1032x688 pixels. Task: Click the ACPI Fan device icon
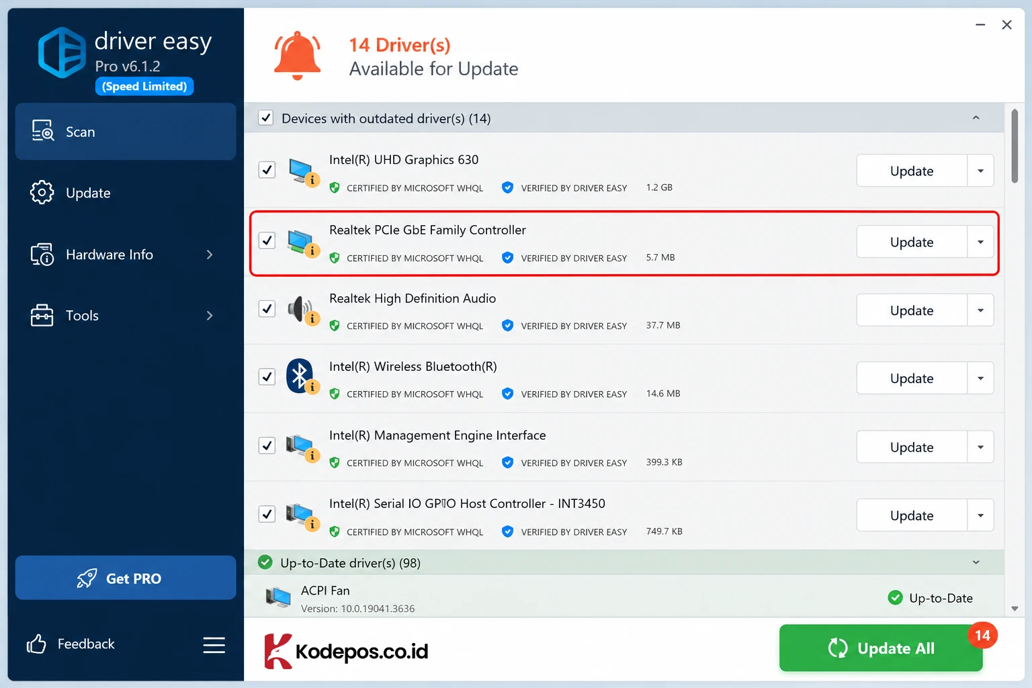point(278,597)
